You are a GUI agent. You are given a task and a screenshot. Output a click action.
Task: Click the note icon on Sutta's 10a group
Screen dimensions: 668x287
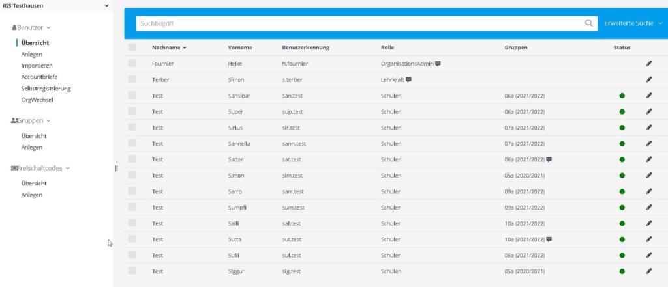[549, 239]
